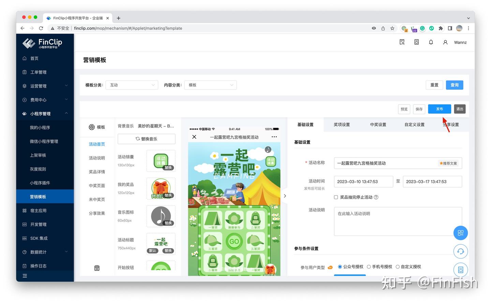Open 灰度规则
Screen dimensions: 491x303
(38, 169)
